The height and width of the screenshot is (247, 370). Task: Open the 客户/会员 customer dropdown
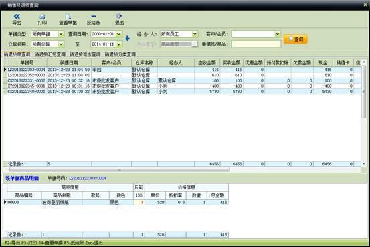point(278,34)
